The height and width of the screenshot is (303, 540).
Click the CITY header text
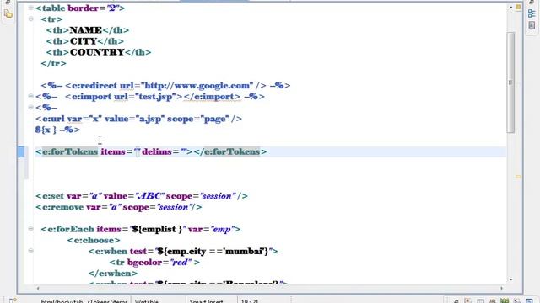pos(84,41)
